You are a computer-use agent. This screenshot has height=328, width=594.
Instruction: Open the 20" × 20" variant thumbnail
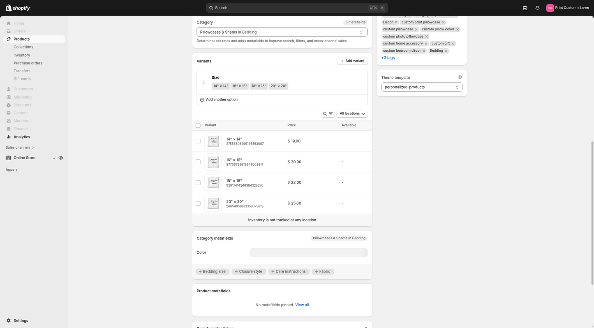[213, 204]
